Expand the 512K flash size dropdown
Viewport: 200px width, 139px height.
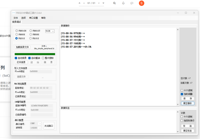coord(50,31)
